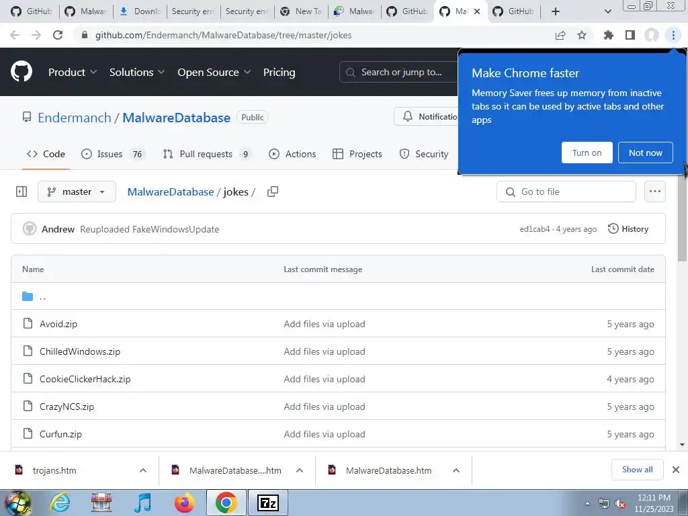Open the Extensions puzzle icon
688x516 pixels.
(x=609, y=35)
